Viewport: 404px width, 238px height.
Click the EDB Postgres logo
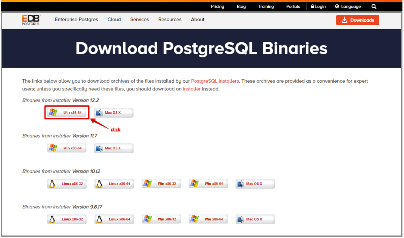pos(31,20)
